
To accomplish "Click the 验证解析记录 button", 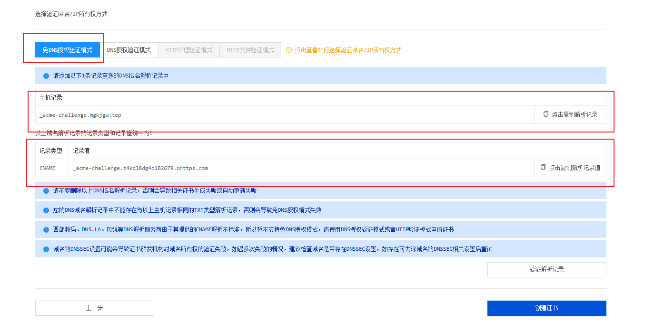I will click(546, 270).
